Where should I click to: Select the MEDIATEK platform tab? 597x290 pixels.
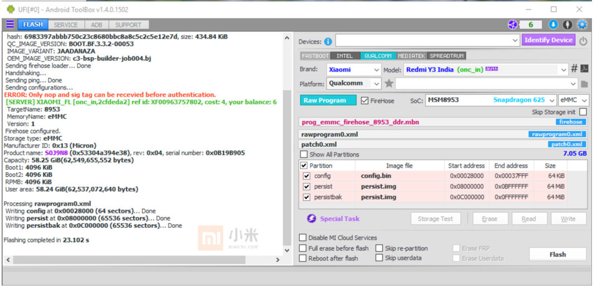point(412,56)
